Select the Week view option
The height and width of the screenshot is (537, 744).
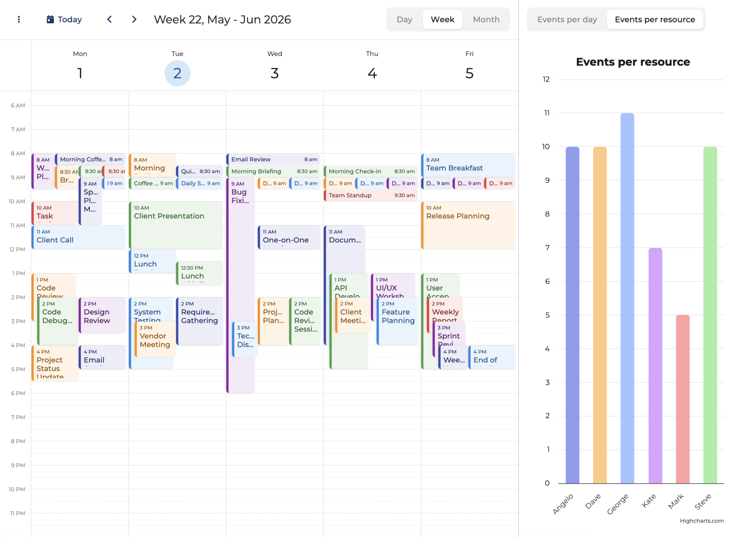[442, 19]
